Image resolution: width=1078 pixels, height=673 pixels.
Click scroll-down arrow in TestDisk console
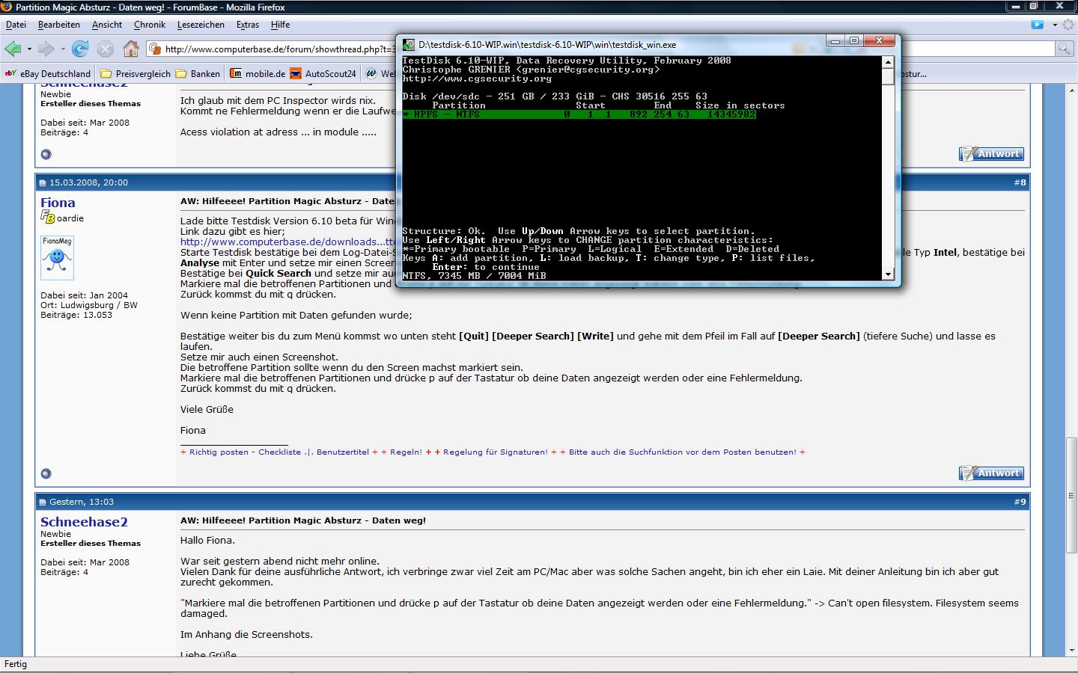coord(888,274)
